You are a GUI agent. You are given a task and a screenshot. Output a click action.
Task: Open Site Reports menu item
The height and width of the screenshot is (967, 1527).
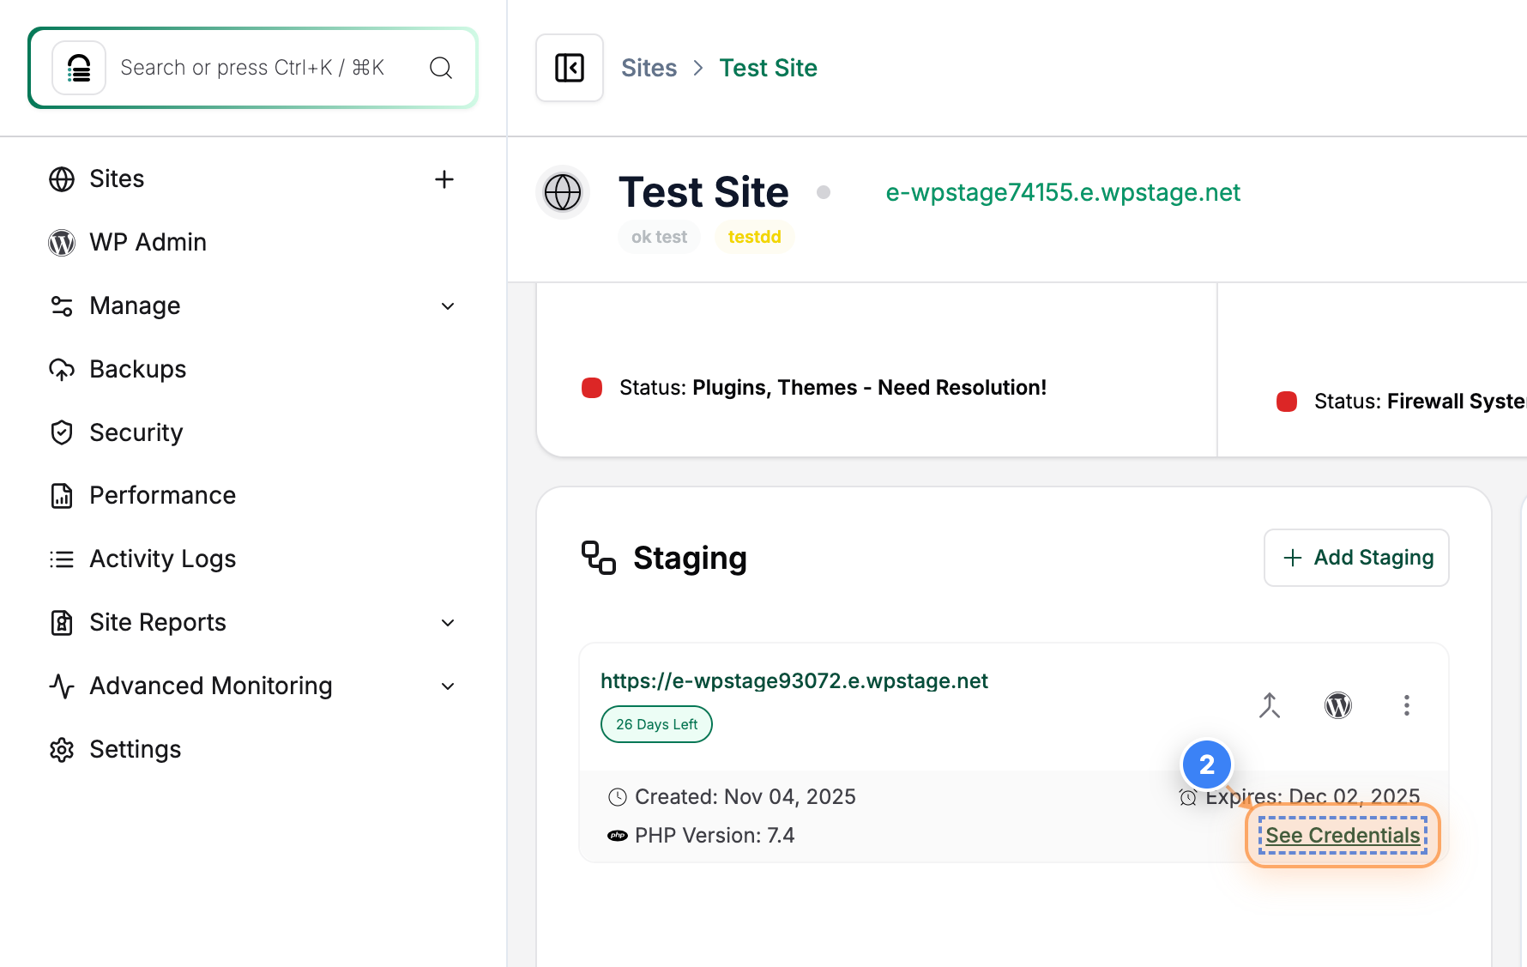click(158, 622)
